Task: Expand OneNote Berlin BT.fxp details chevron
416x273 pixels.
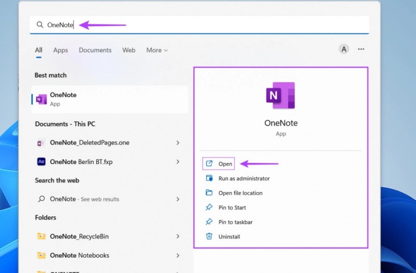Action: 178,162
